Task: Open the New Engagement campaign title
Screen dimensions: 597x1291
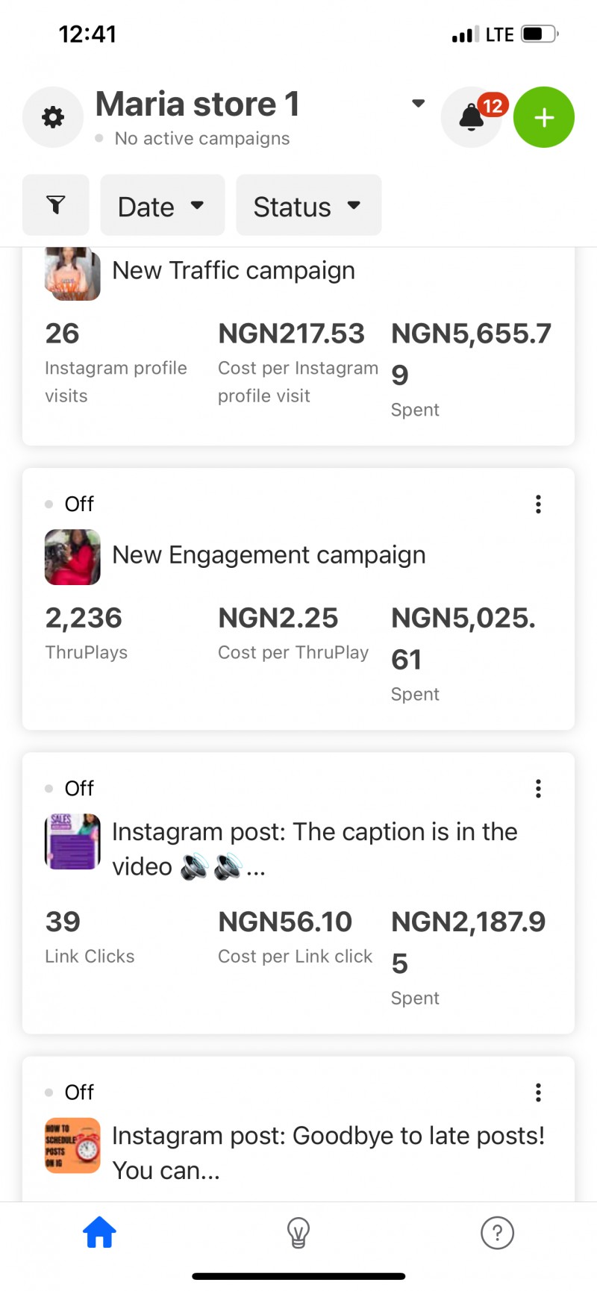Action: point(269,554)
